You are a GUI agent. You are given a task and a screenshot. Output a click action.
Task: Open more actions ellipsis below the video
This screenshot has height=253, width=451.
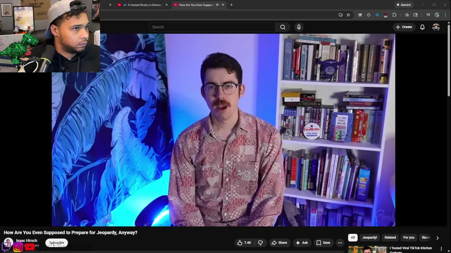click(340, 243)
